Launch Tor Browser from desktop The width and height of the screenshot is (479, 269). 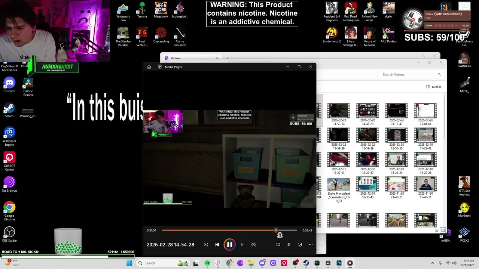click(x=9, y=185)
